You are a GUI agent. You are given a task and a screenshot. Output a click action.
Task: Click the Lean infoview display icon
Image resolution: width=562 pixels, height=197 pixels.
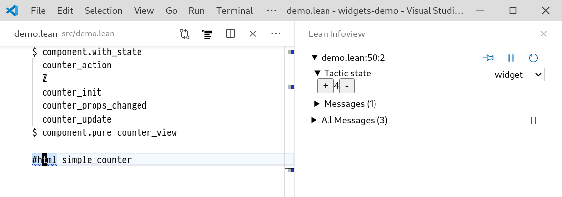click(x=207, y=34)
